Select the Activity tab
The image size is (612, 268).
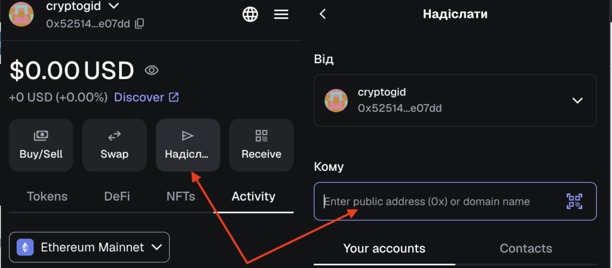(253, 197)
